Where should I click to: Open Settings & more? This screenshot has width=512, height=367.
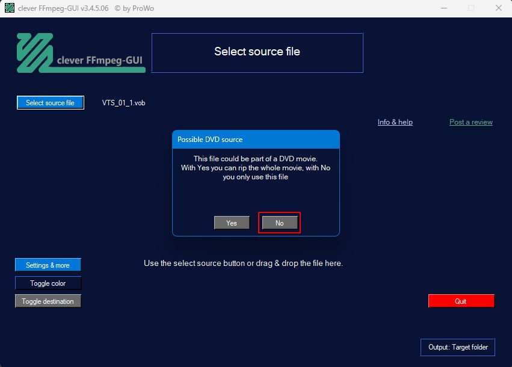click(x=48, y=265)
